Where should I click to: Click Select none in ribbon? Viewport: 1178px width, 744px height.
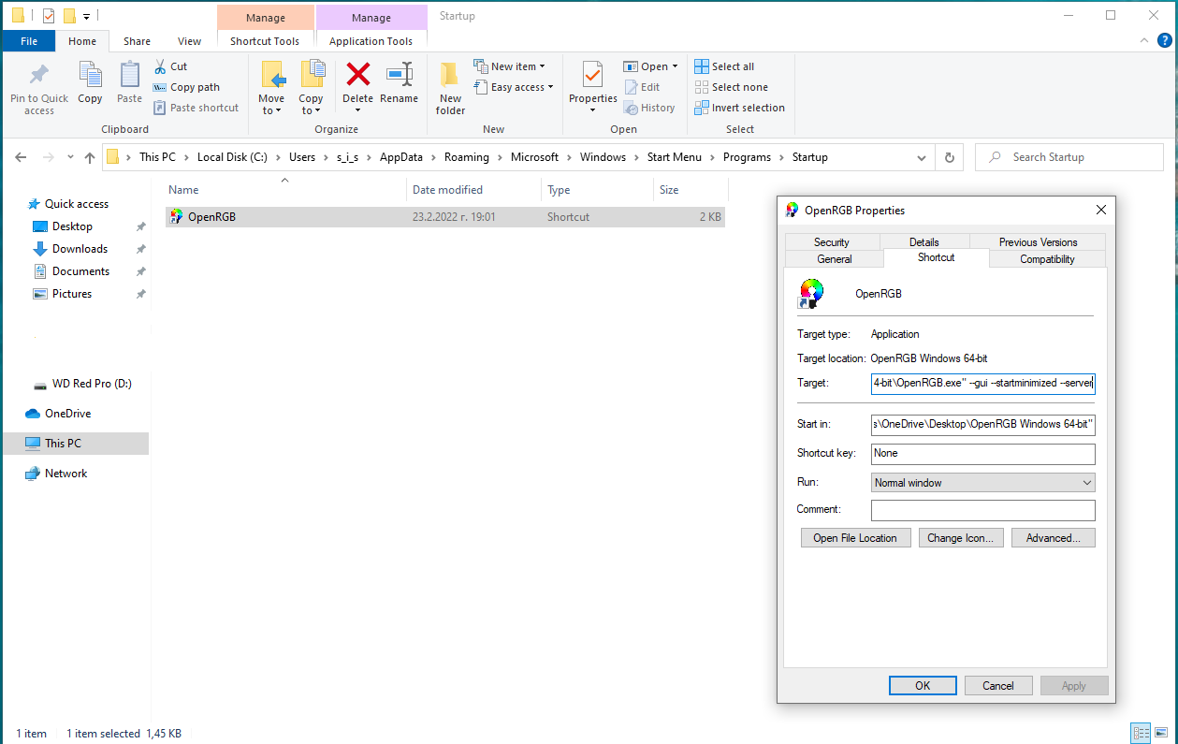pyautogui.click(x=731, y=87)
